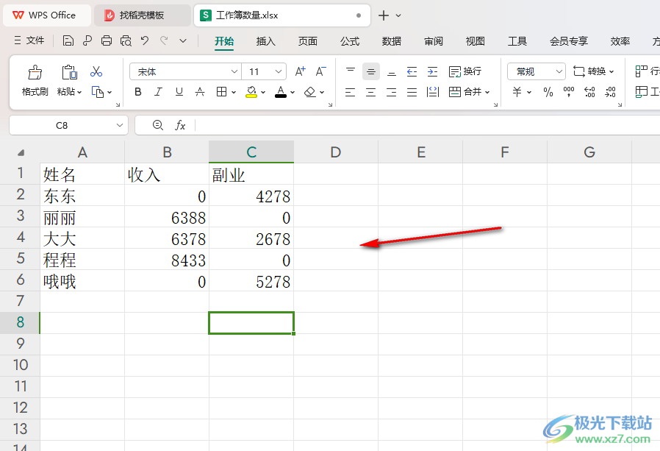The width and height of the screenshot is (660, 451).
Task: Open number format 常规 dropdown
Action: point(559,71)
